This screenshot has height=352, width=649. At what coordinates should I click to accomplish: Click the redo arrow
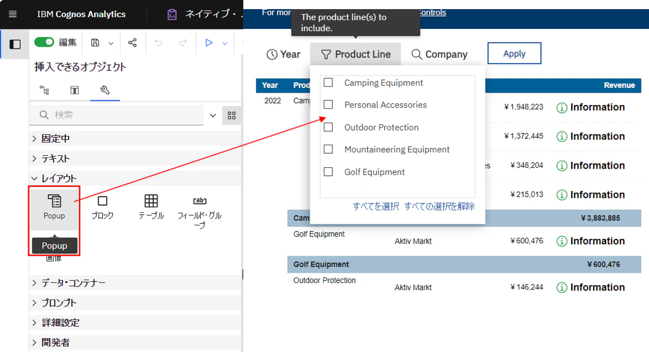pyautogui.click(x=183, y=43)
